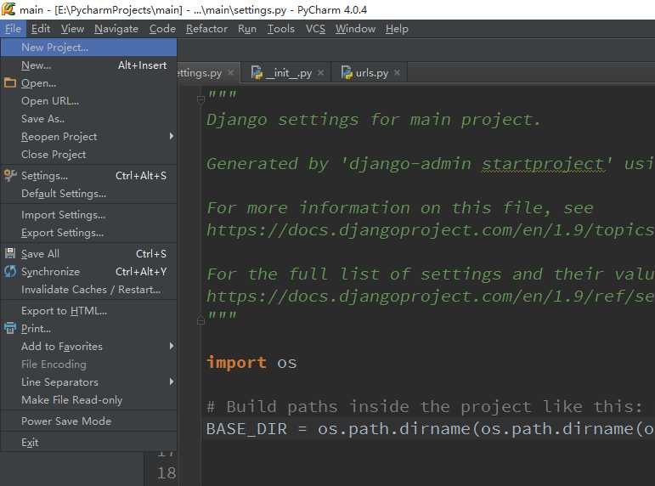This screenshot has width=655, height=486.
Task: Open Default Settings... menu item
Action: click(88, 194)
